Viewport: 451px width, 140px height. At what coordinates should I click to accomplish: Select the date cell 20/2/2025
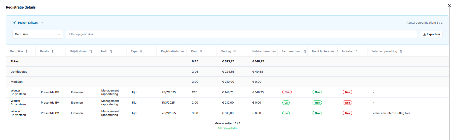[169, 113]
